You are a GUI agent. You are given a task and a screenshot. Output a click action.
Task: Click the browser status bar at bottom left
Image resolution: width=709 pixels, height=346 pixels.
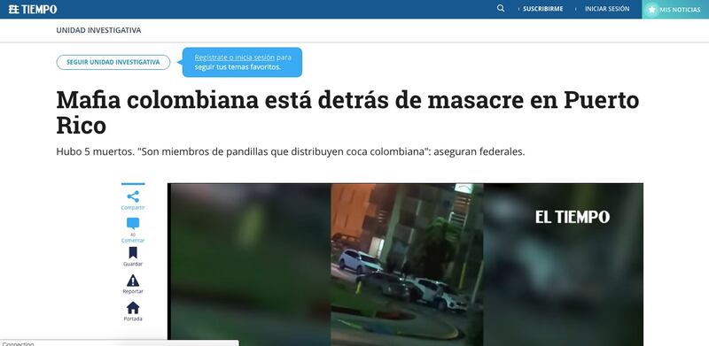coord(120,343)
